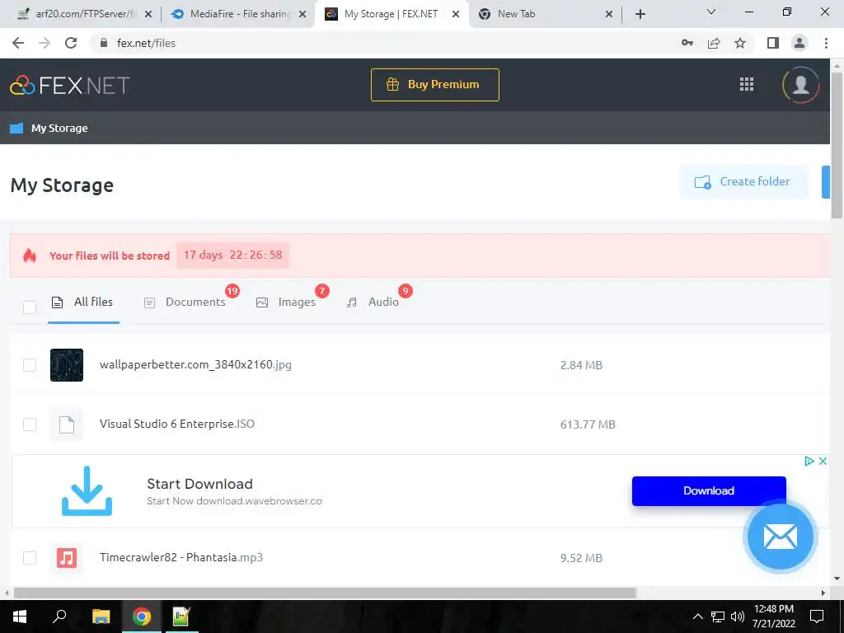Image resolution: width=844 pixels, height=633 pixels.
Task: Open the Notepad++ taskbar icon
Action: pos(181,617)
